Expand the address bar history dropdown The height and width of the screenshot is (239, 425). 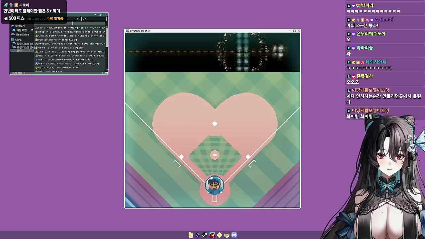coord(75,19)
